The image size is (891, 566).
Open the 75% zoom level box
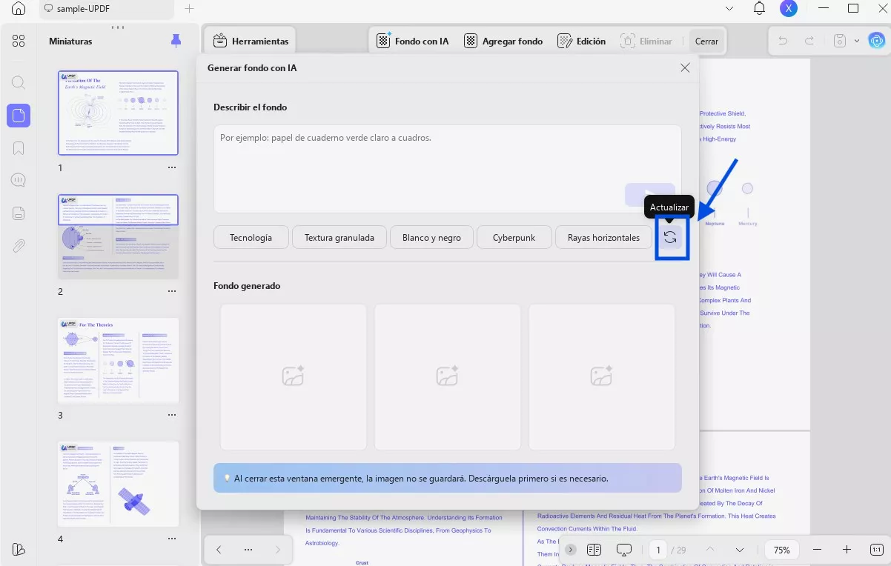[x=781, y=550]
